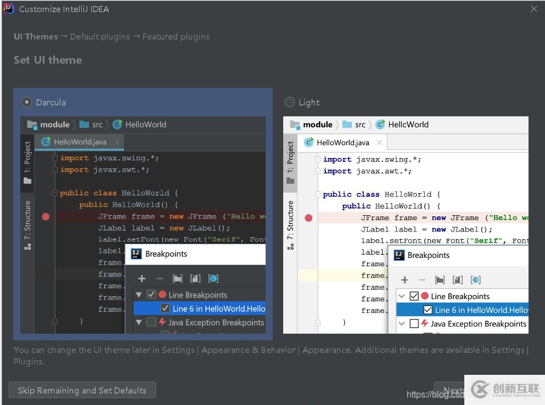
Task: Toggle Line Breakpoints checkbox in Darcula preview
Action: (x=151, y=295)
